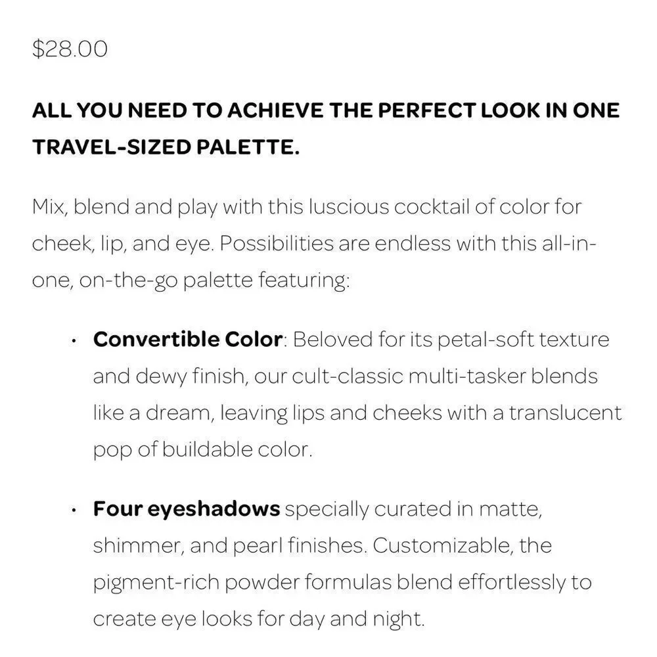Click the bold 'Four eyeshadows' label
657x657 pixels.
pyautogui.click(x=187, y=509)
